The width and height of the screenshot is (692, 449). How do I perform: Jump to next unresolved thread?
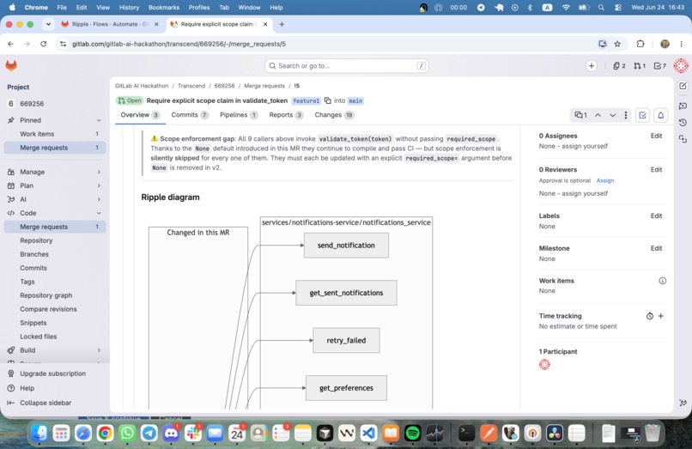[612, 115]
